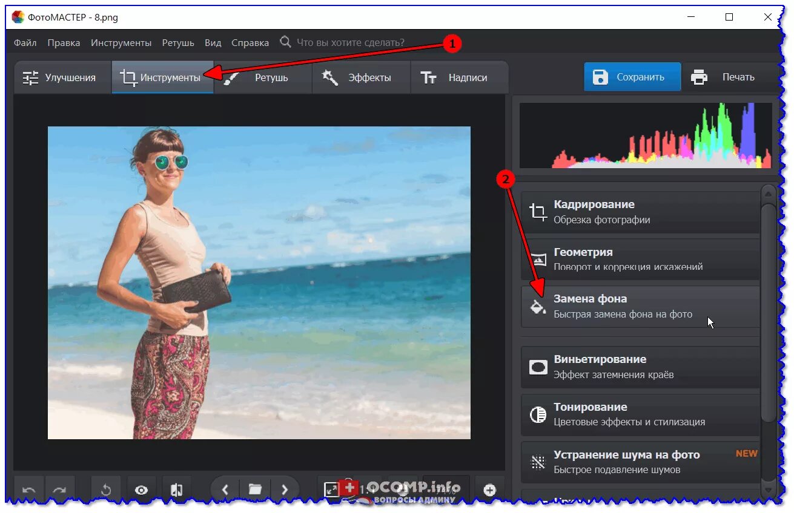Screen dimensions: 794x513
Task: Click 'Цветовые эффекты и стилизация' text
Action: point(629,422)
